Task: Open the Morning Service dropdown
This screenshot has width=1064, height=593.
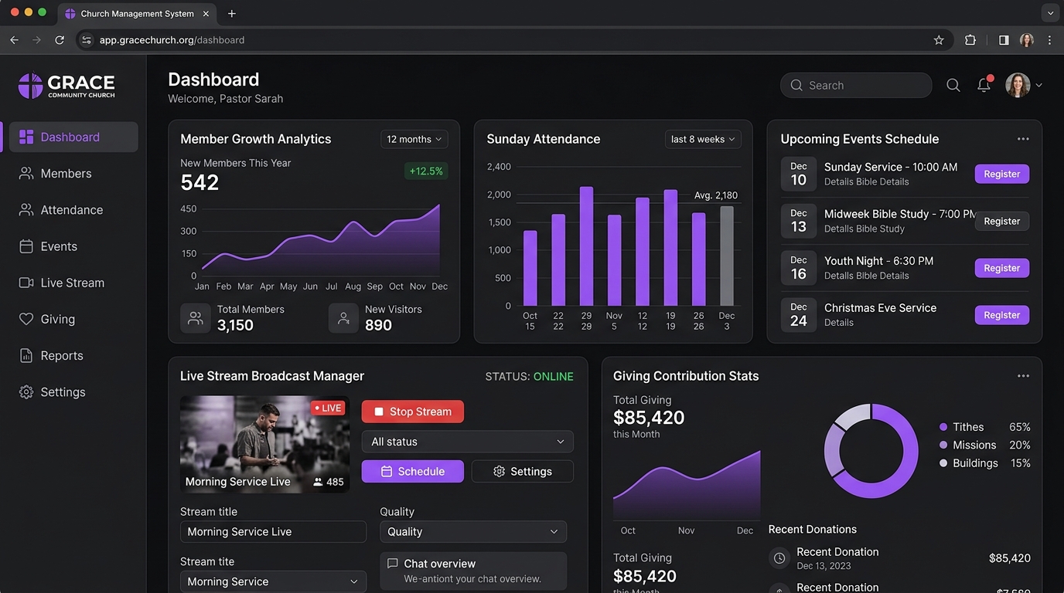Action: pyautogui.click(x=273, y=581)
